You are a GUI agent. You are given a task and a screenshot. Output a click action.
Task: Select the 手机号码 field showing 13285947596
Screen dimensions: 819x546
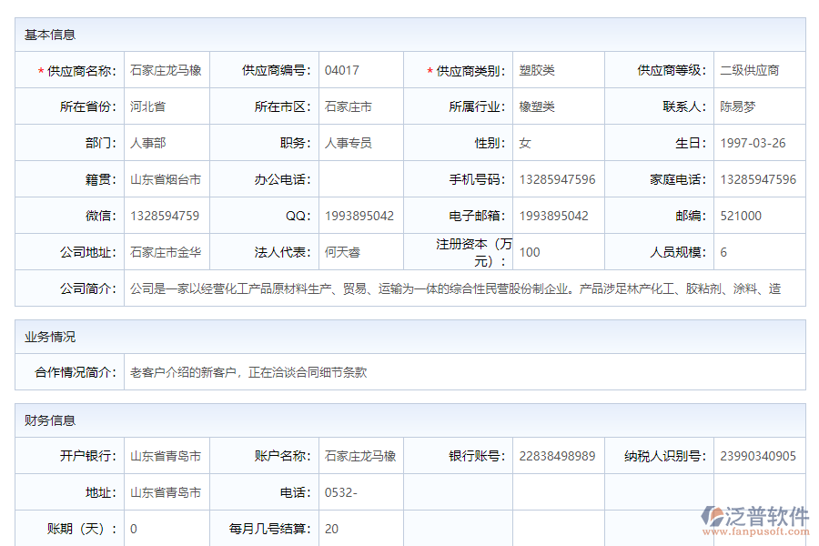tap(555, 179)
